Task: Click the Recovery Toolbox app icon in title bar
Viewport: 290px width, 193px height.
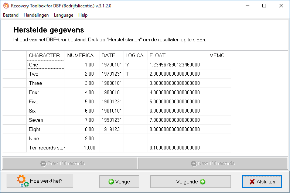Action: pyautogui.click(x=6, y=6)
